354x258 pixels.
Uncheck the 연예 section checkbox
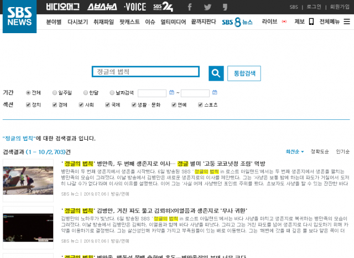(174, 104)
